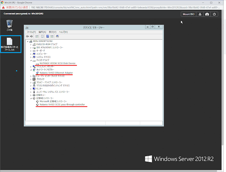Click the action pane toolbar icon beside Help

[x=52, y=36]
